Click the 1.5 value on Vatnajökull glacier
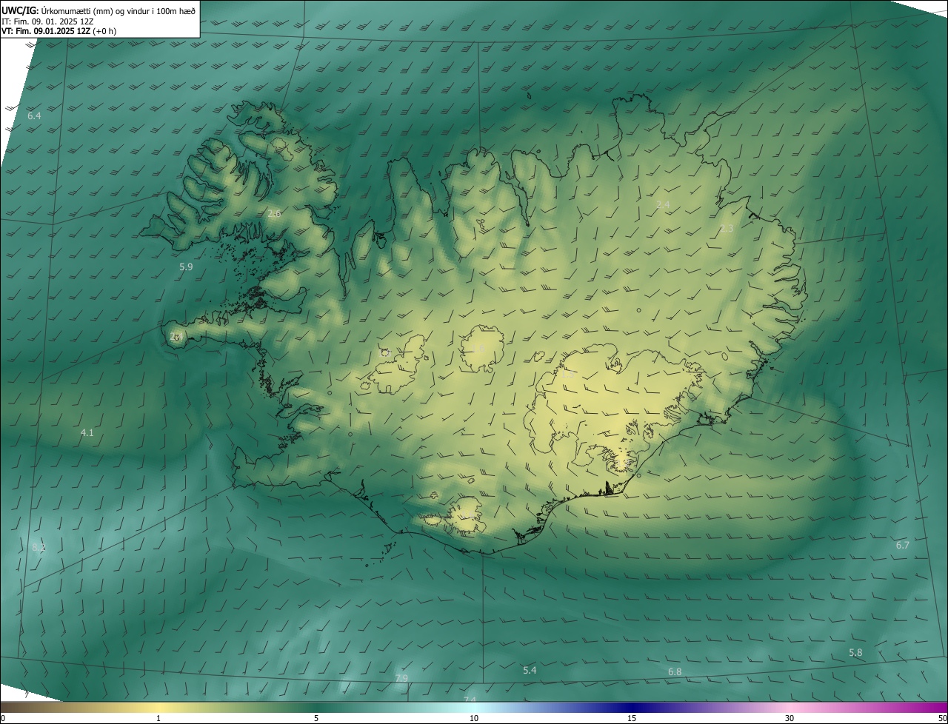Viewport: 948px width, 724px height. click(x=568, y=375)
